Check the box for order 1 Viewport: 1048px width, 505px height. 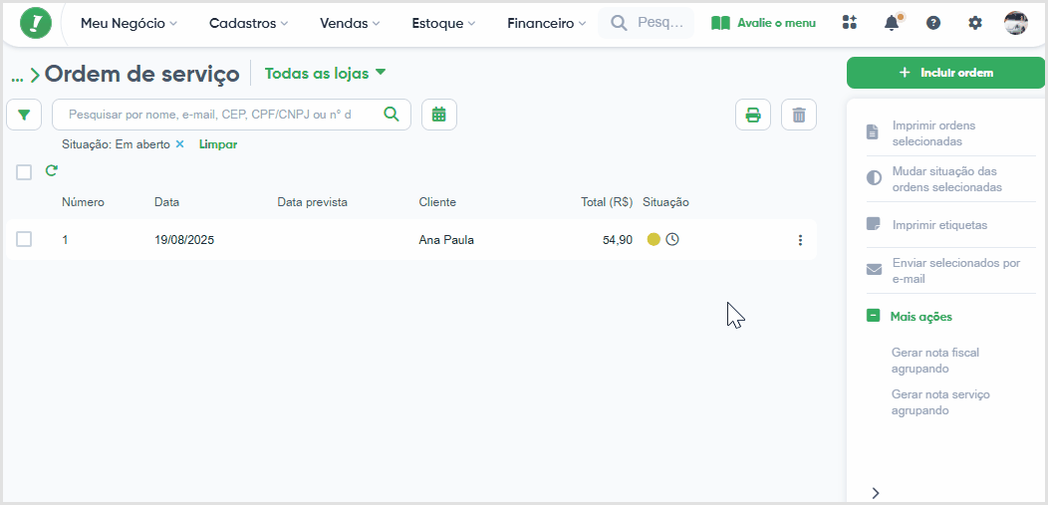coord(24,239)
